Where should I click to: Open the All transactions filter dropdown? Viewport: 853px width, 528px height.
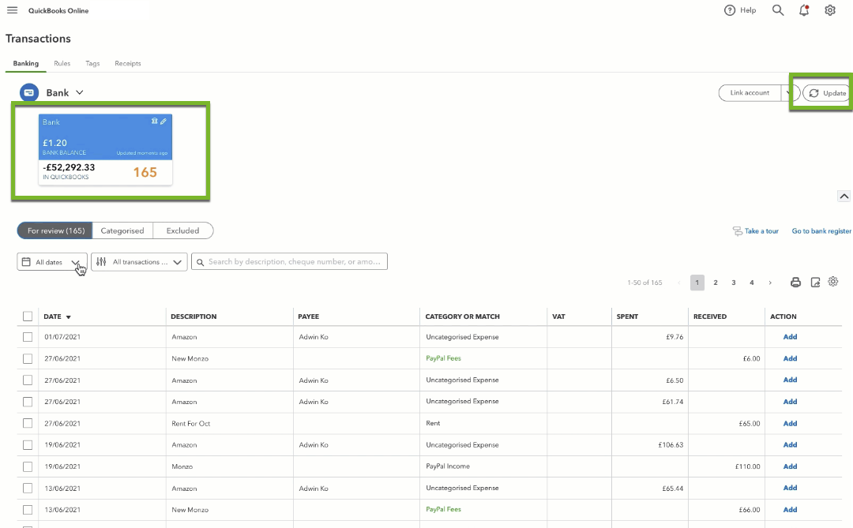click(139, 262)
